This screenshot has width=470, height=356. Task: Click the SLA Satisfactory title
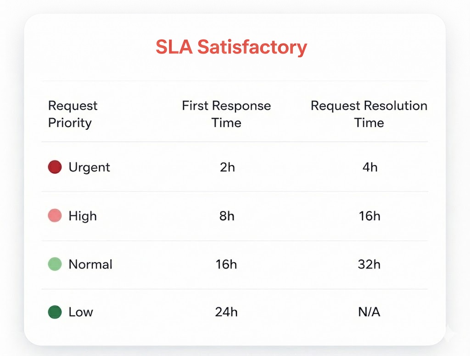[x=231, y=47]
